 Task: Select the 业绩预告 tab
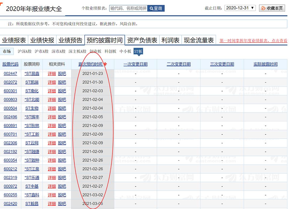click(x=70, y=40)
